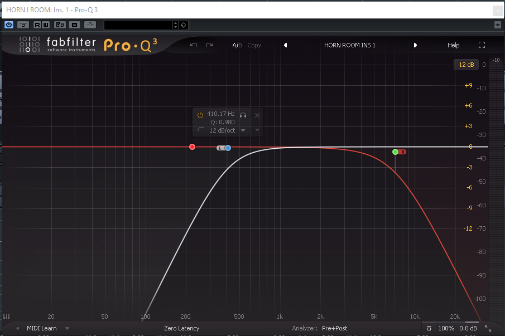Open the 12 dB display range selector

tap(466, 65)
